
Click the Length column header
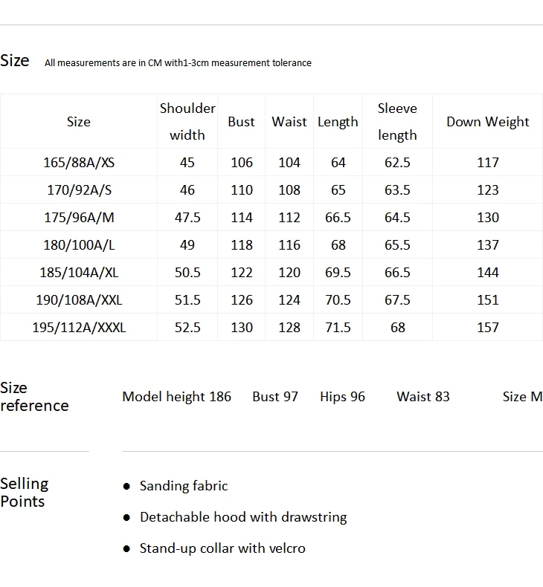click(338, 122)
